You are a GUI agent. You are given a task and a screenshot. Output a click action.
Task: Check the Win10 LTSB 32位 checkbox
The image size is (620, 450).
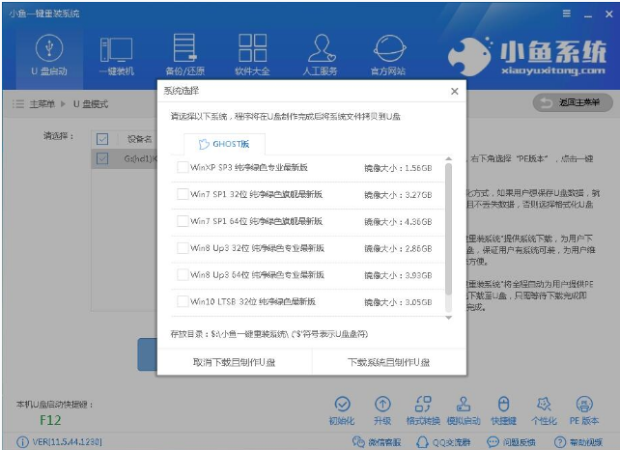coord(183,301)
